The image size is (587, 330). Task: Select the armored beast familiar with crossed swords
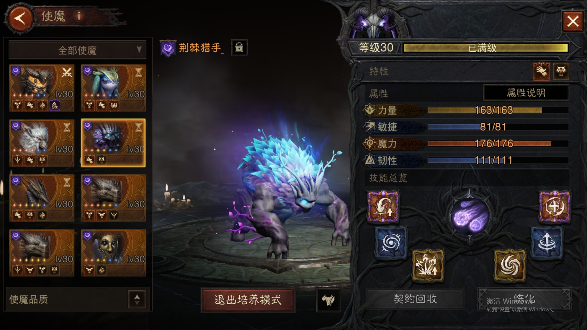(42, 88)
